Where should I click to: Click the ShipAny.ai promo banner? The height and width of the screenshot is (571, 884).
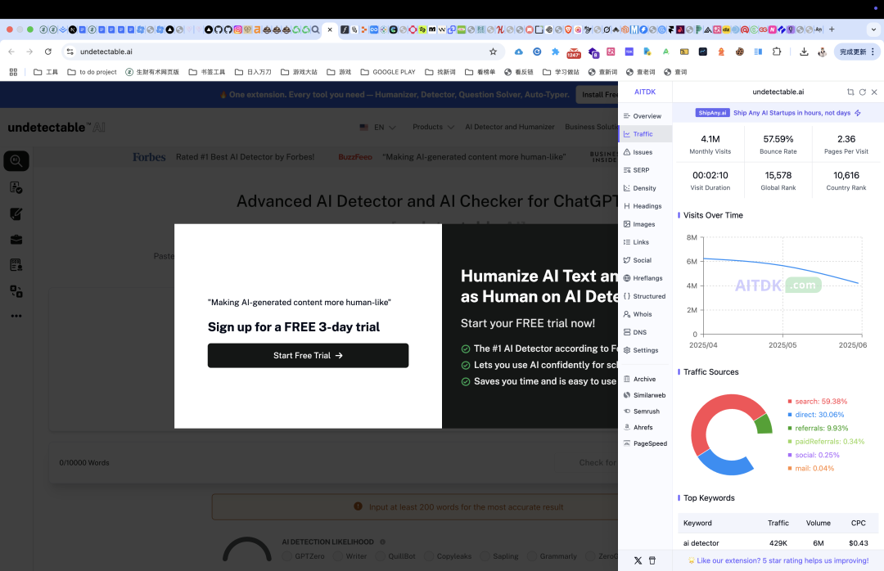tap(778, 113)
